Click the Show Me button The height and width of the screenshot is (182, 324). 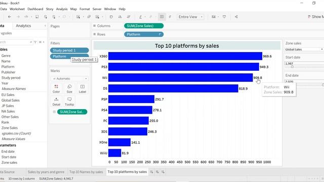[x=316, y=17]
